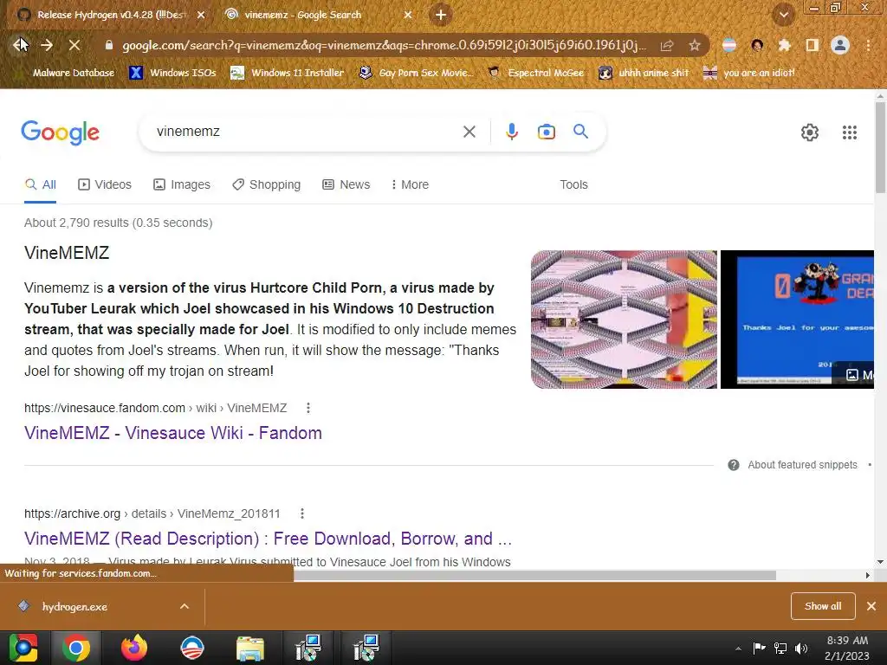Open tab search chevron dropdown

click(x=784, y=15)
